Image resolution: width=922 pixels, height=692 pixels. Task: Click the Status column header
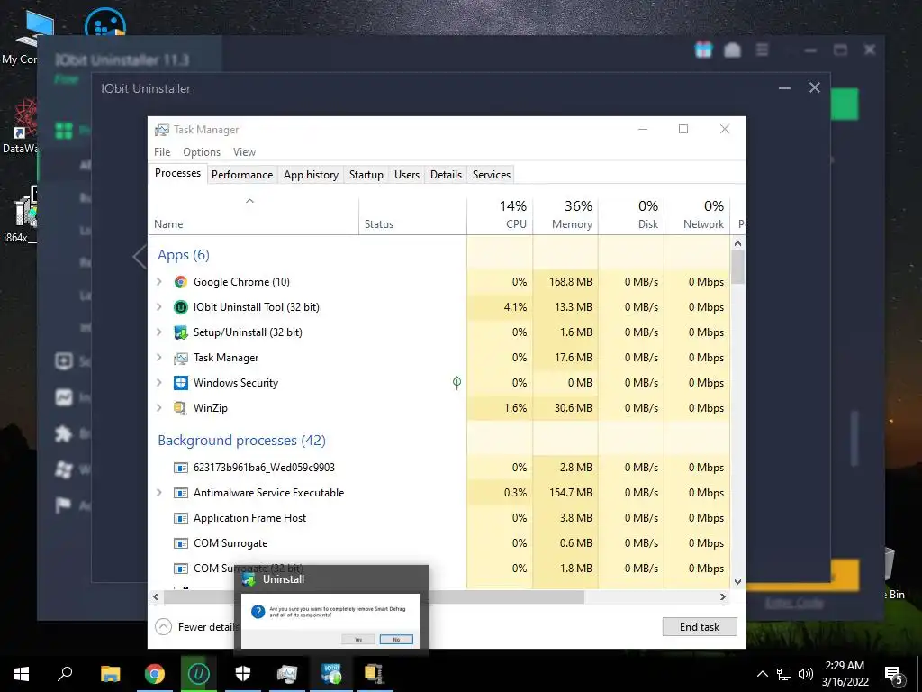coord(412,214)
